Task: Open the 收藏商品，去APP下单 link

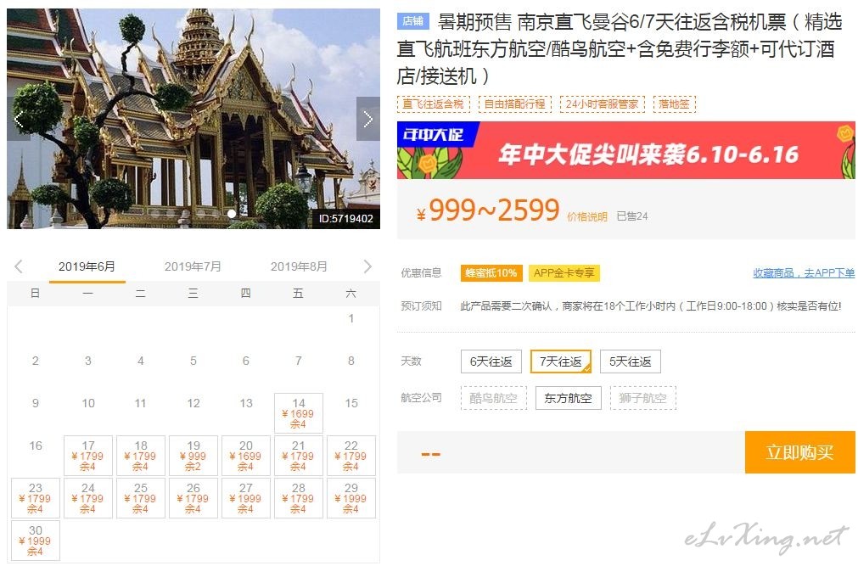Action: (x=804, y=273)
